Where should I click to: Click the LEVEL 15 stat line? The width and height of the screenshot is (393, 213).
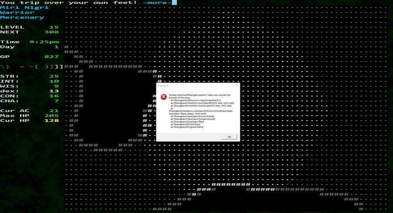[29, 27]
